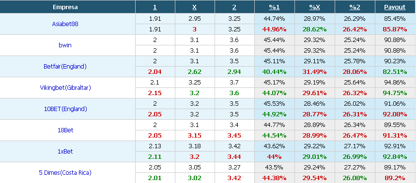Open the Asiabet88 bookmaker link
Screen dimensions: 417x183
tap(65, 24)
